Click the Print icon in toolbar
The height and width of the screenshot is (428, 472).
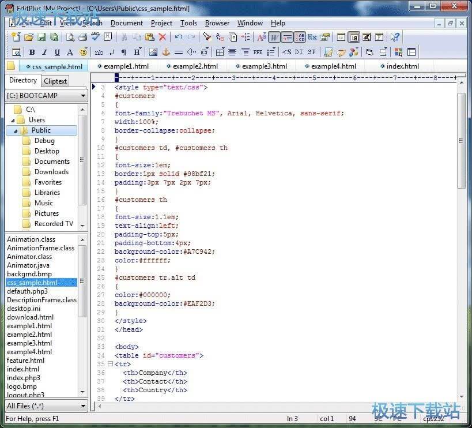[x=82, y=37]
